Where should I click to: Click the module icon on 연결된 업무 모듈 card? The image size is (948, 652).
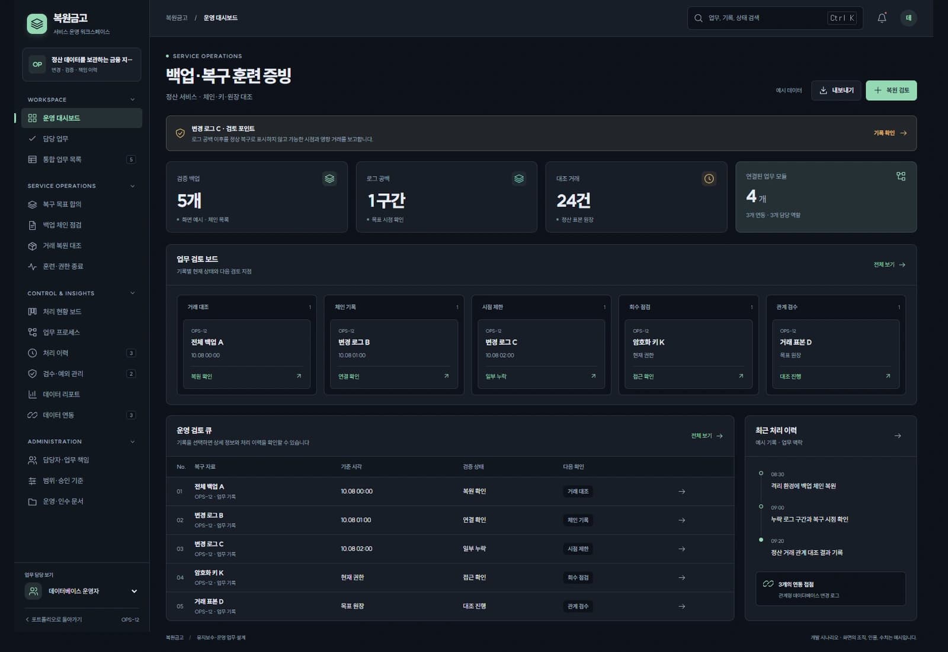(901, 176)
